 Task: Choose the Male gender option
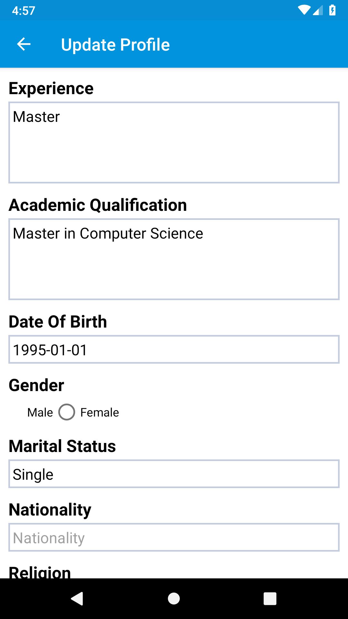pos(40,412)
